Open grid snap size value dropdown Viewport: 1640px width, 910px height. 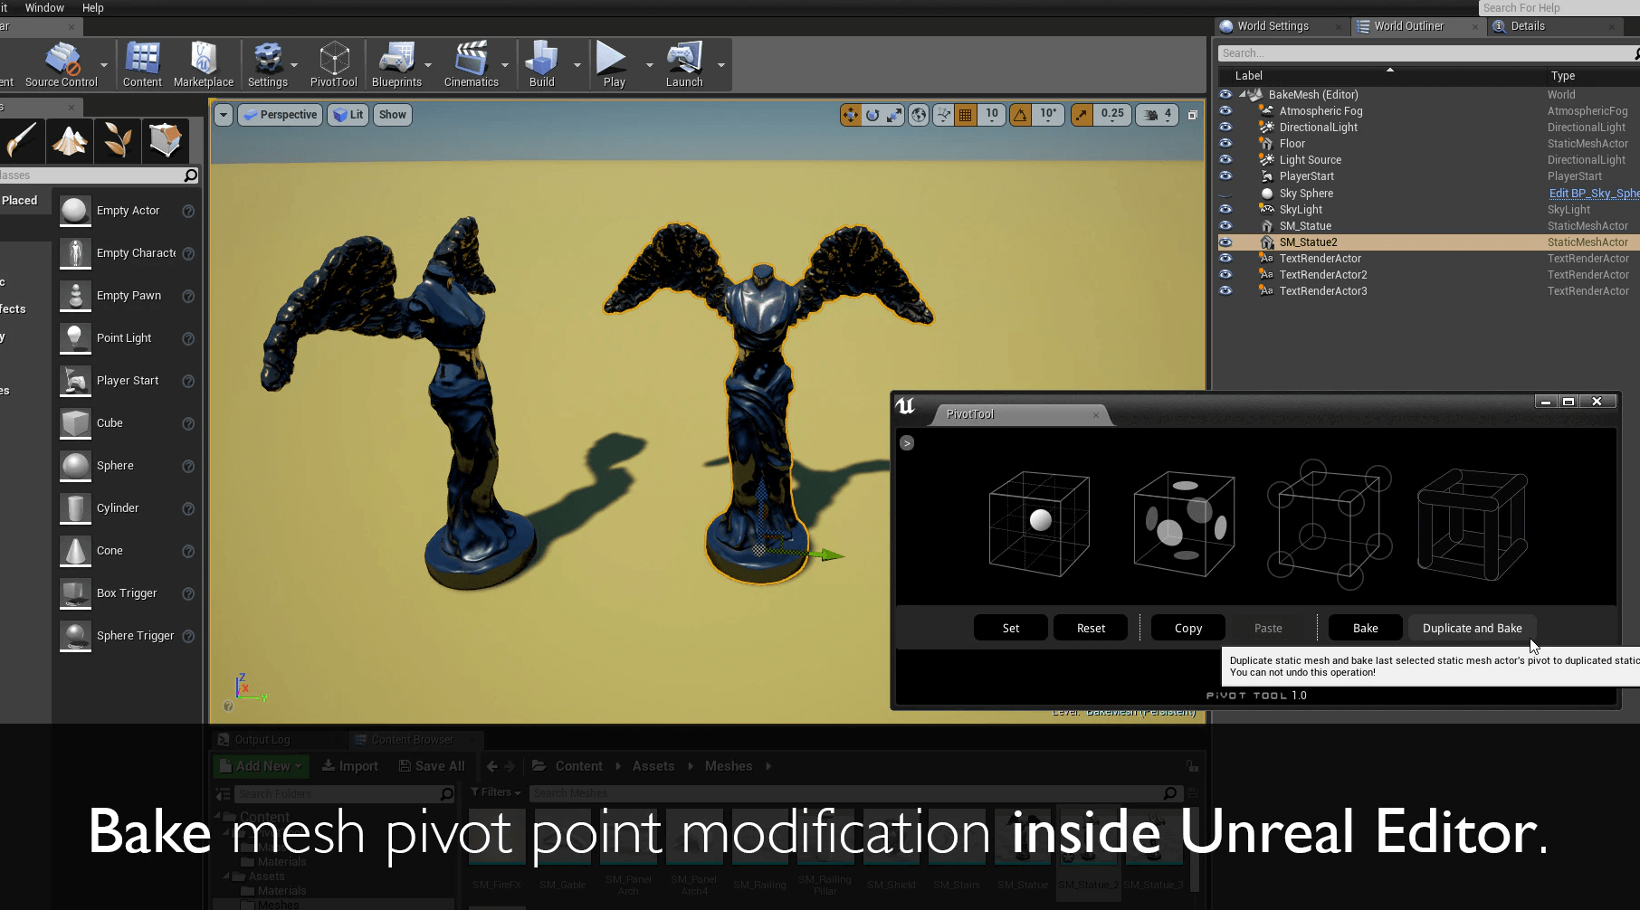tap(992, 115)
